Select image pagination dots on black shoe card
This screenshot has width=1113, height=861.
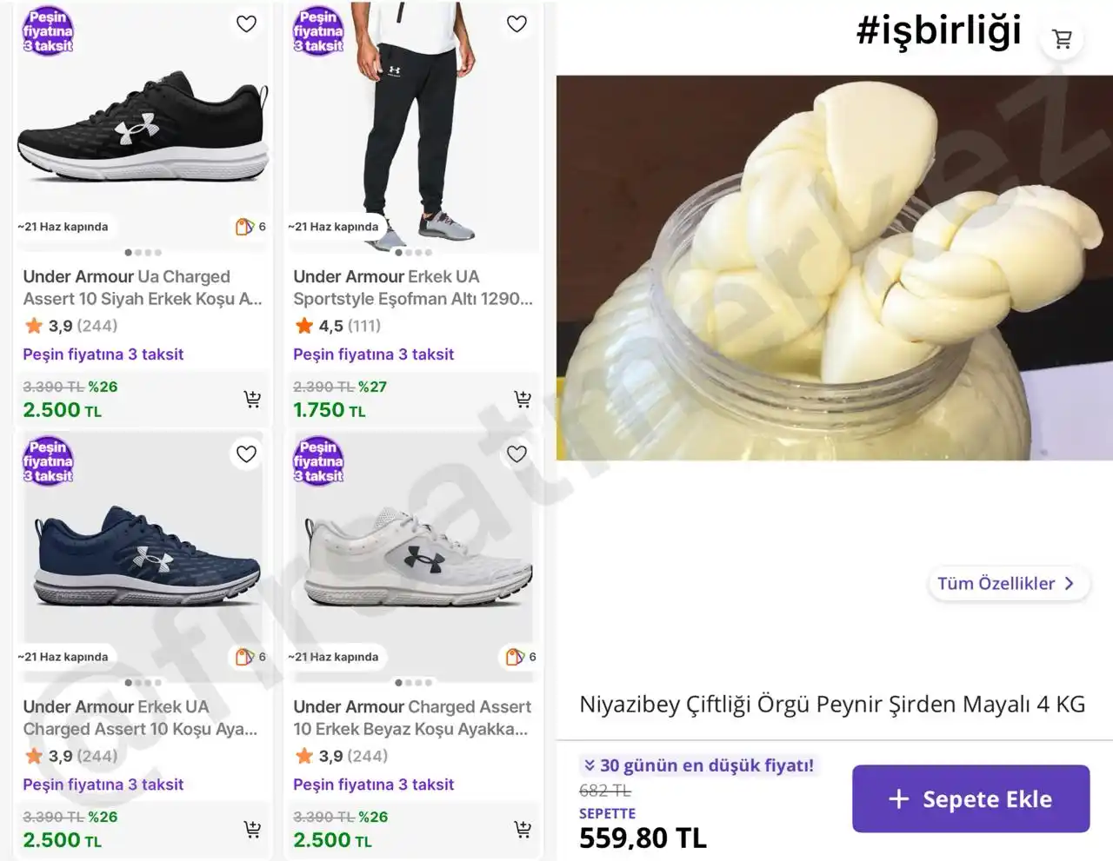pyautogui.click(x=143, y=253)
